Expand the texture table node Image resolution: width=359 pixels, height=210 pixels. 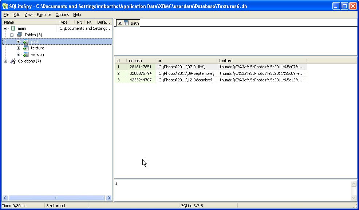pyautogui.click(x=19, y=48)
